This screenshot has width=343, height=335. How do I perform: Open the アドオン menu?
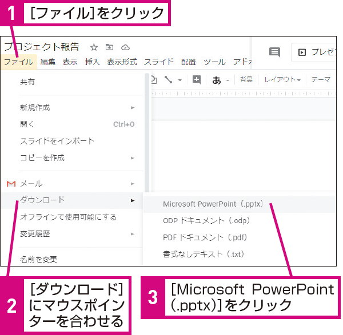pyautogui.click(x=242, y=62)
